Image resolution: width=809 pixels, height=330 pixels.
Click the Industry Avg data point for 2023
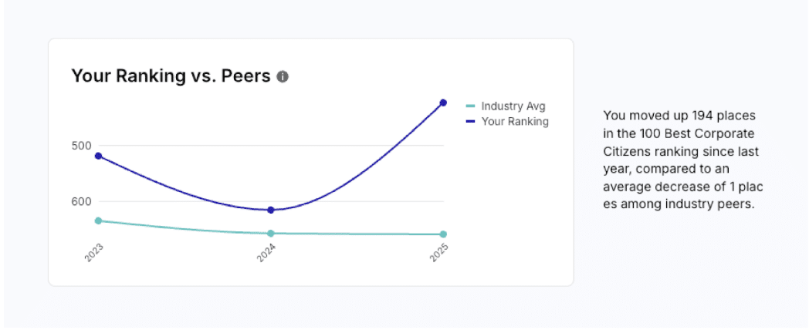(98, 221)
